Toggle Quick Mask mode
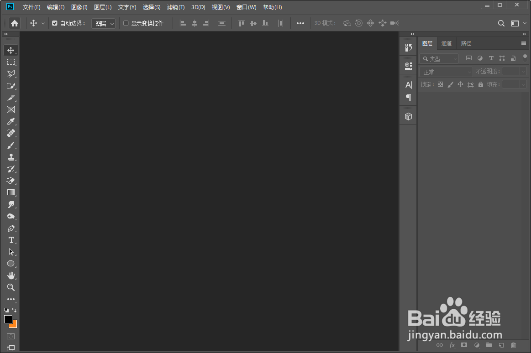Viewport: 531px width, 353px height. pos(11,337)
